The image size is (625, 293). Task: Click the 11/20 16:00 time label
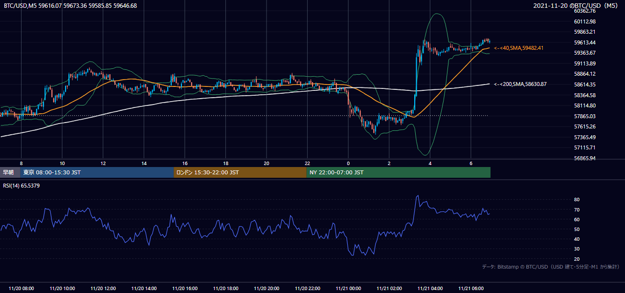coord(185,289)
